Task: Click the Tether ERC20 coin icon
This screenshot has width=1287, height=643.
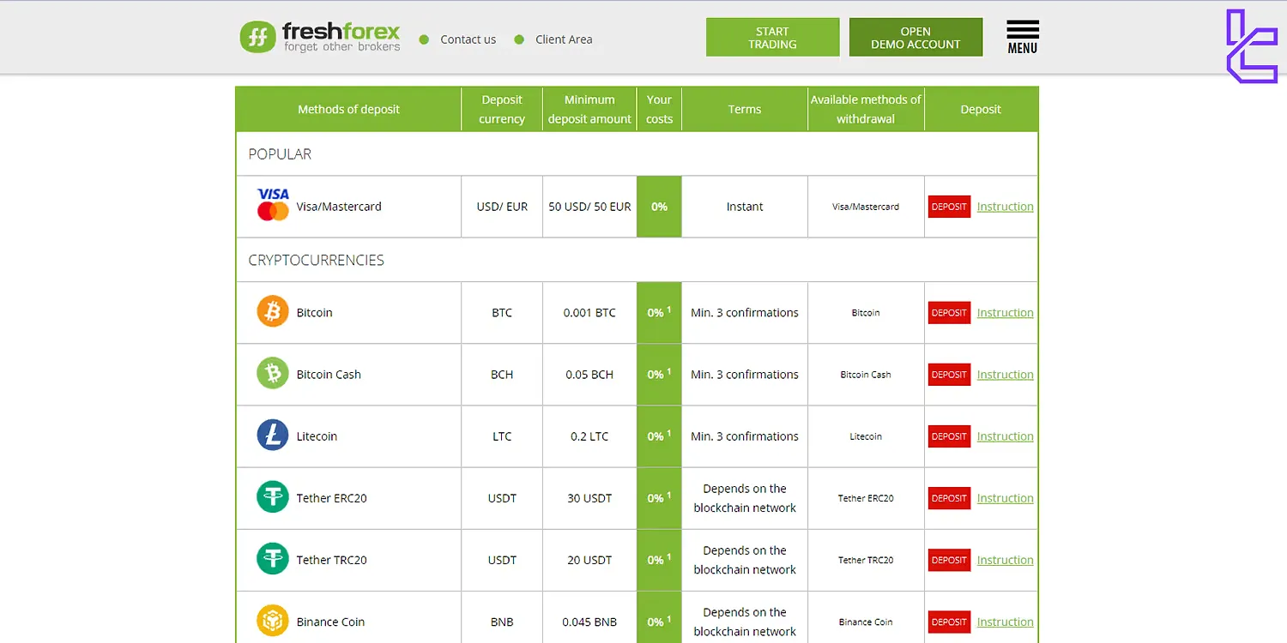Action: click(x=273, y=497)
